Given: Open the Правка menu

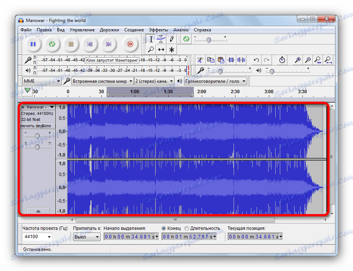Looking at the screenshot, I should click(x=44, y=30).
